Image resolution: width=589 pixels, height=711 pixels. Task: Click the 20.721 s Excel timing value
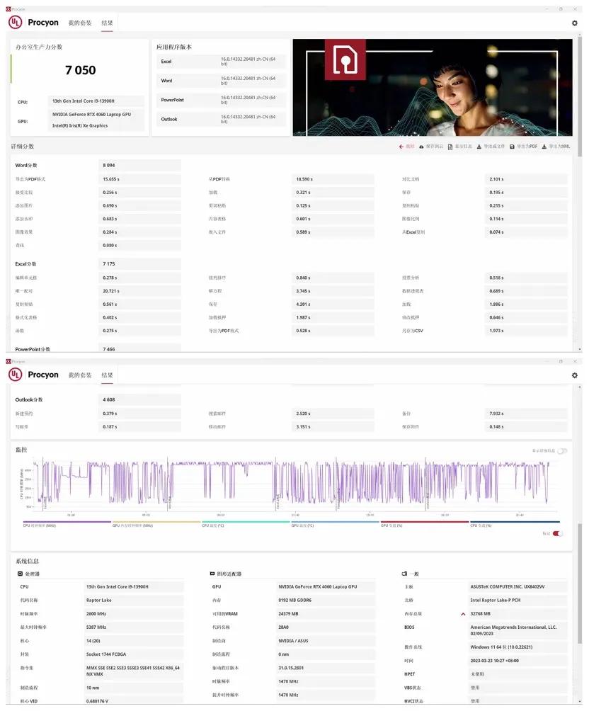pos(111,291)
